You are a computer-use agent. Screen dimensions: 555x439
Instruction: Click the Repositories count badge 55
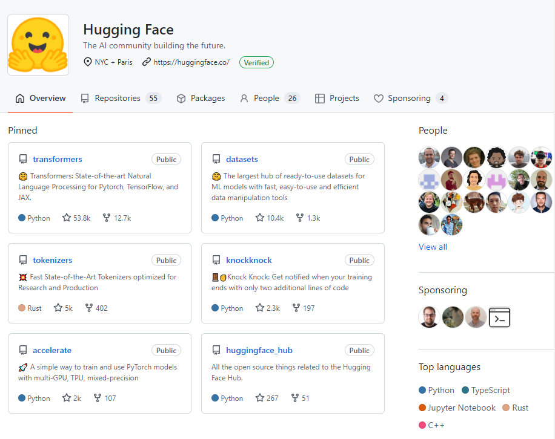coord(153,98)
